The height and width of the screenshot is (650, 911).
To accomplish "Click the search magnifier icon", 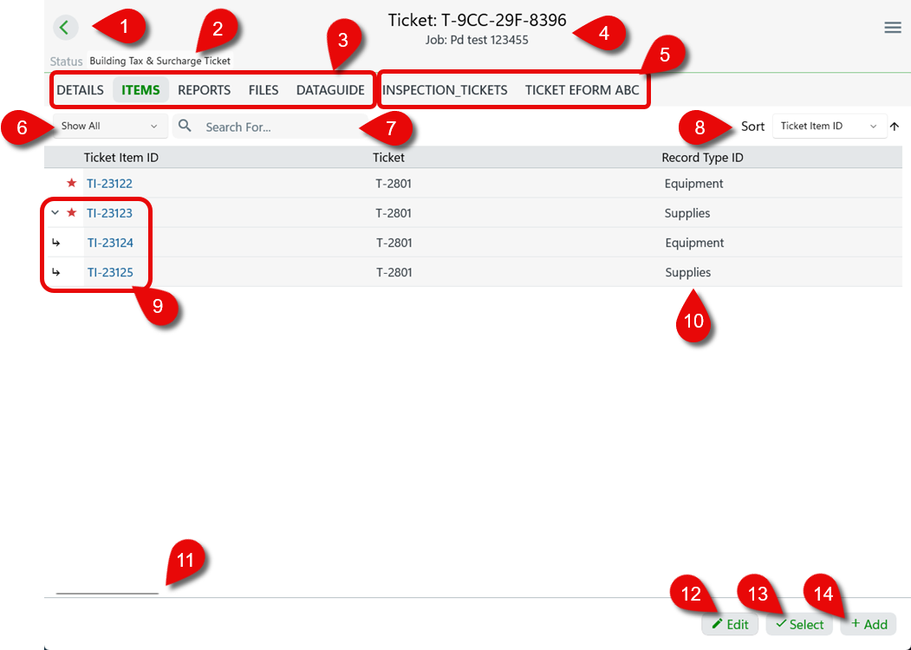I will click(185, 126).
